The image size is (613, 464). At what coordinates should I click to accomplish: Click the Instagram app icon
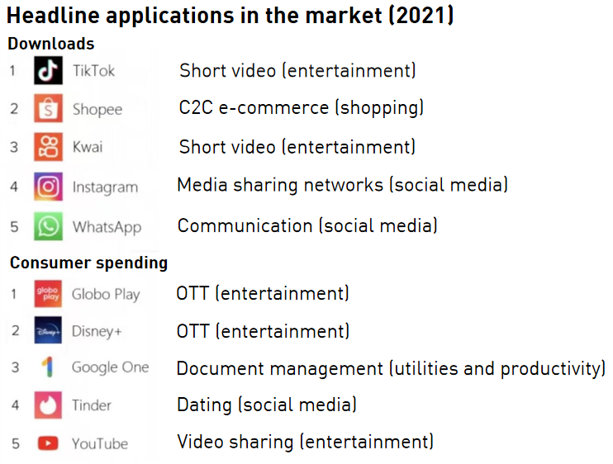point(48,187)
